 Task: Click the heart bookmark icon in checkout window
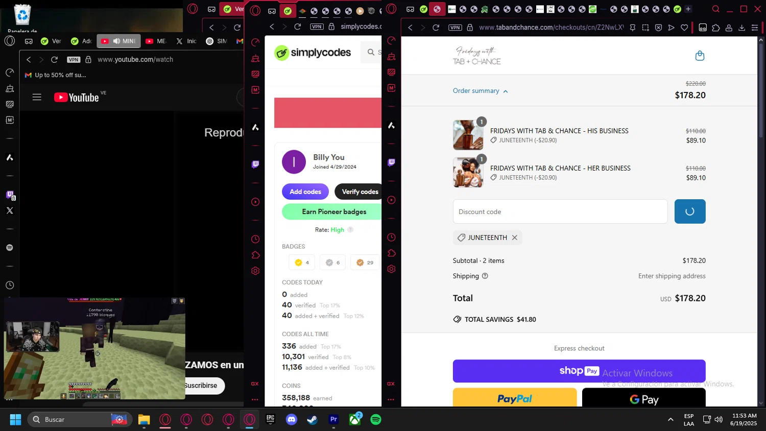click(684, 28)
